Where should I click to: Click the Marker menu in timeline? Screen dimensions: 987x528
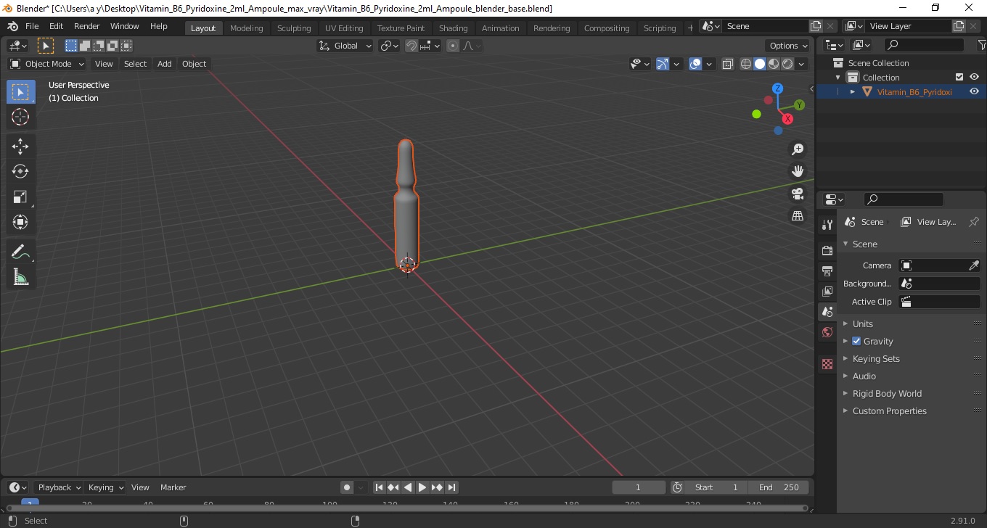coord(173,487)
